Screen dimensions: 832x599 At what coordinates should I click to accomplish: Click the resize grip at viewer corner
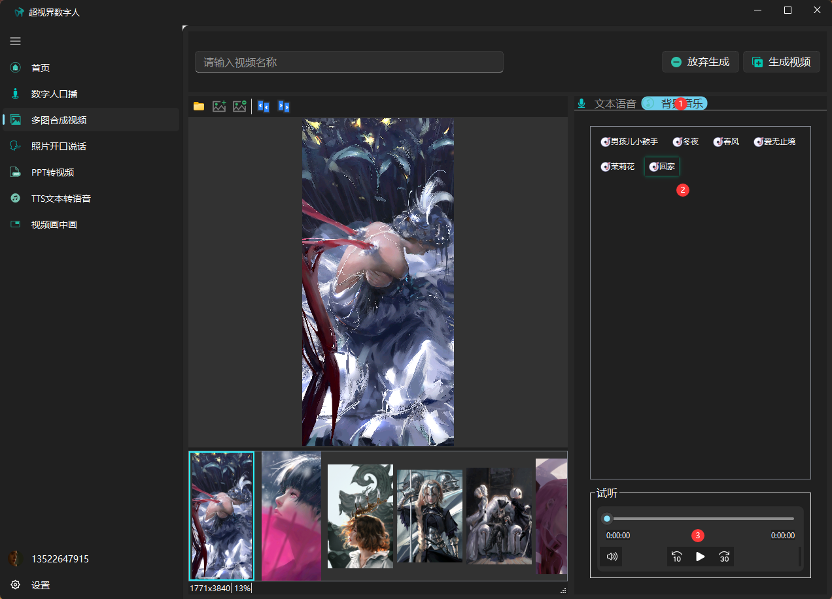click(563, 591)
